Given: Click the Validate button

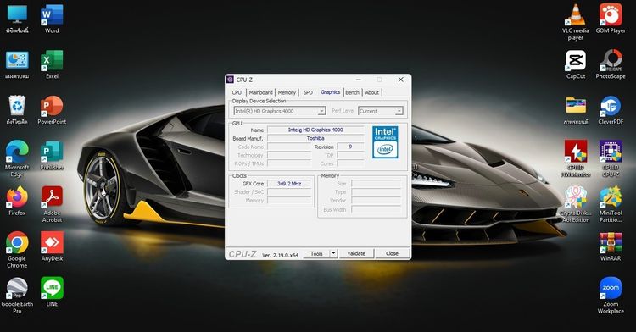Looking at the screenshot, I should [x=356, y=253].
